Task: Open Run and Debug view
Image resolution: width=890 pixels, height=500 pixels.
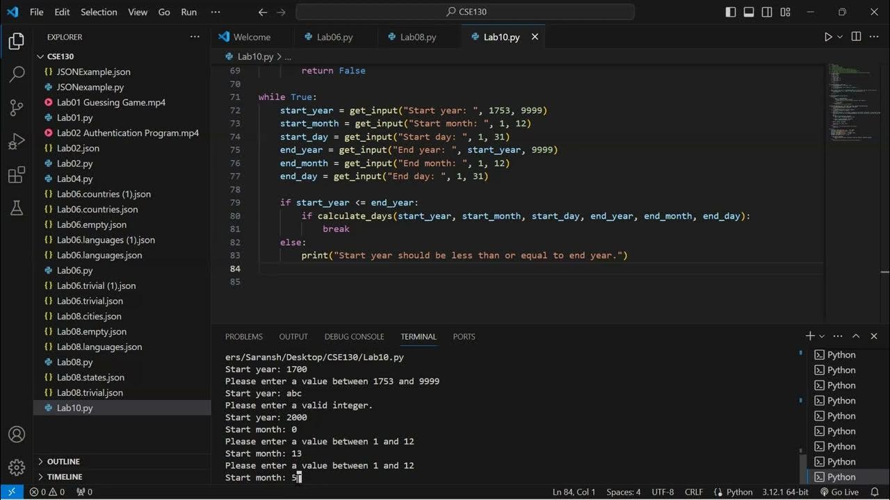Action: tap(17, 142)
